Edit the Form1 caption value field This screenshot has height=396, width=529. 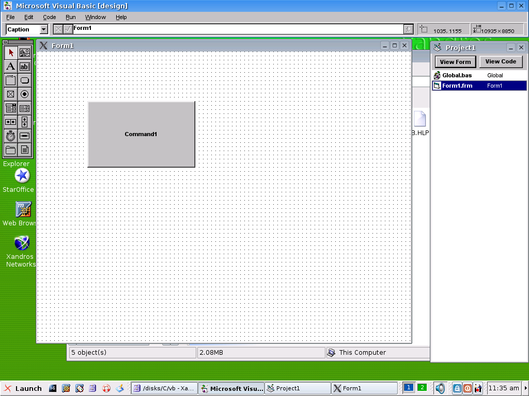click(x=238, y=29)
